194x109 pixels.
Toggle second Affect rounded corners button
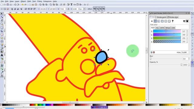(98, 9)
